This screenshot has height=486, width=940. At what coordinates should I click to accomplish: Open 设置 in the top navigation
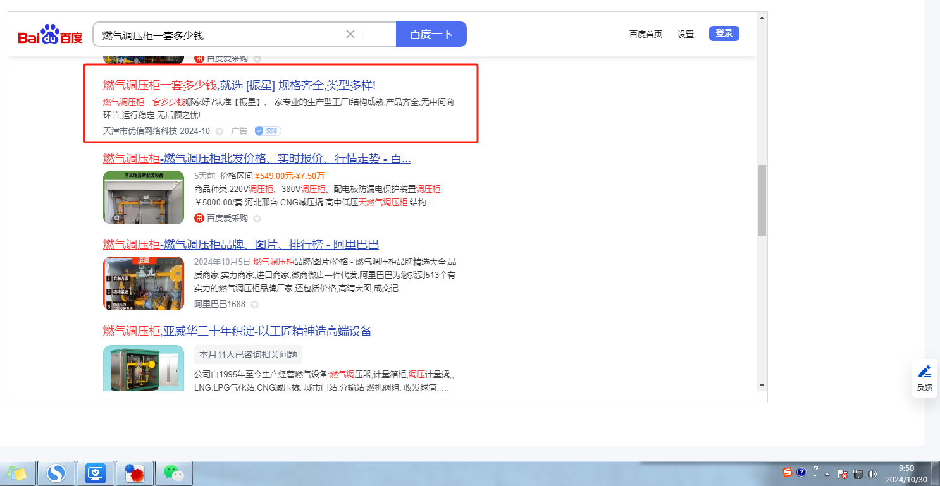[686, 34]
